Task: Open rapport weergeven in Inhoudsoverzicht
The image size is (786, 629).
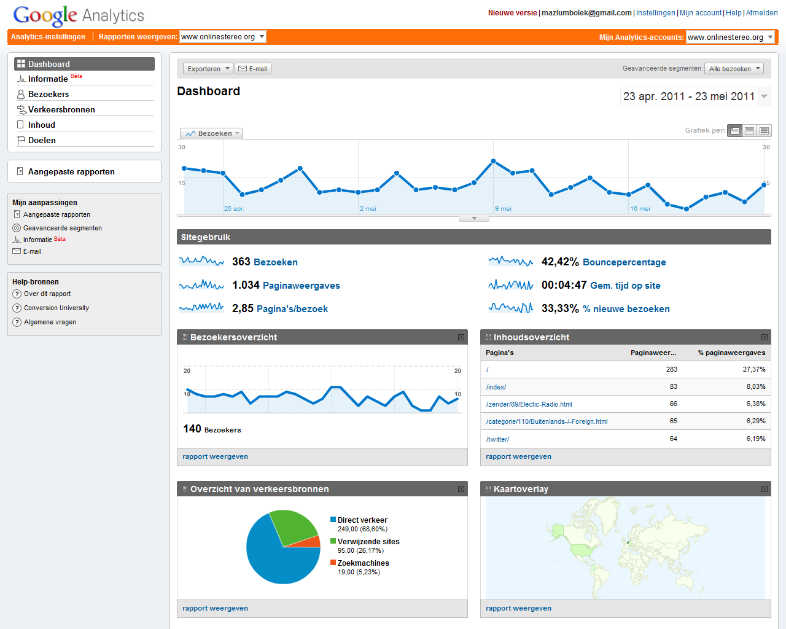Action: 518,456
